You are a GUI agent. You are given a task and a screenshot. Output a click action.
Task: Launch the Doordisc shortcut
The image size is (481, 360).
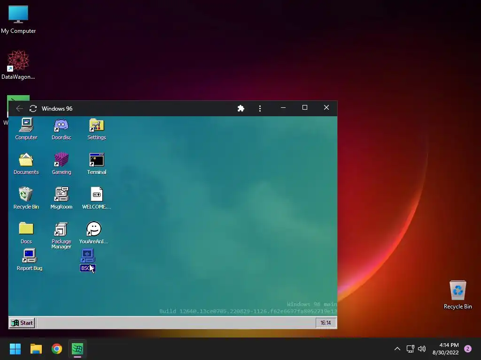[62, 129]
